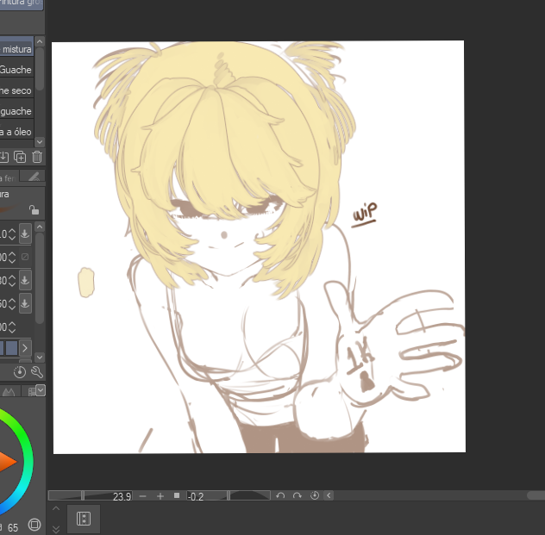545x535 pixels.
Task: Click the third brush setting value stepper
Action: [12, 280]
